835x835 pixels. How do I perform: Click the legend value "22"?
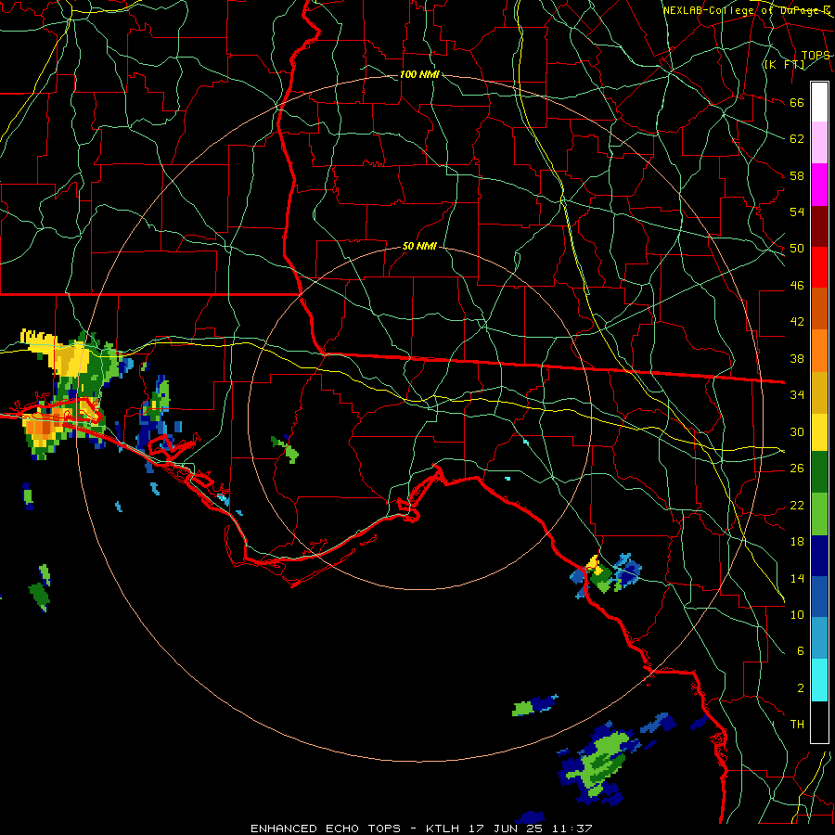click(797, 505)
